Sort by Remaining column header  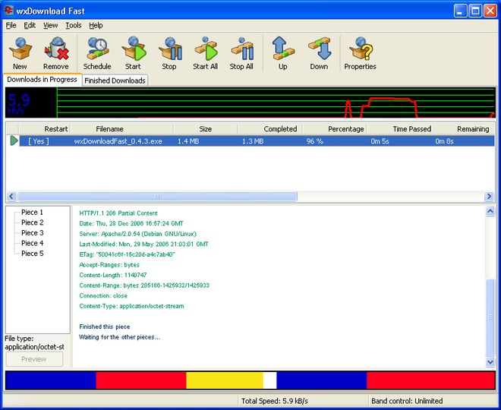[x=463, y=129]
